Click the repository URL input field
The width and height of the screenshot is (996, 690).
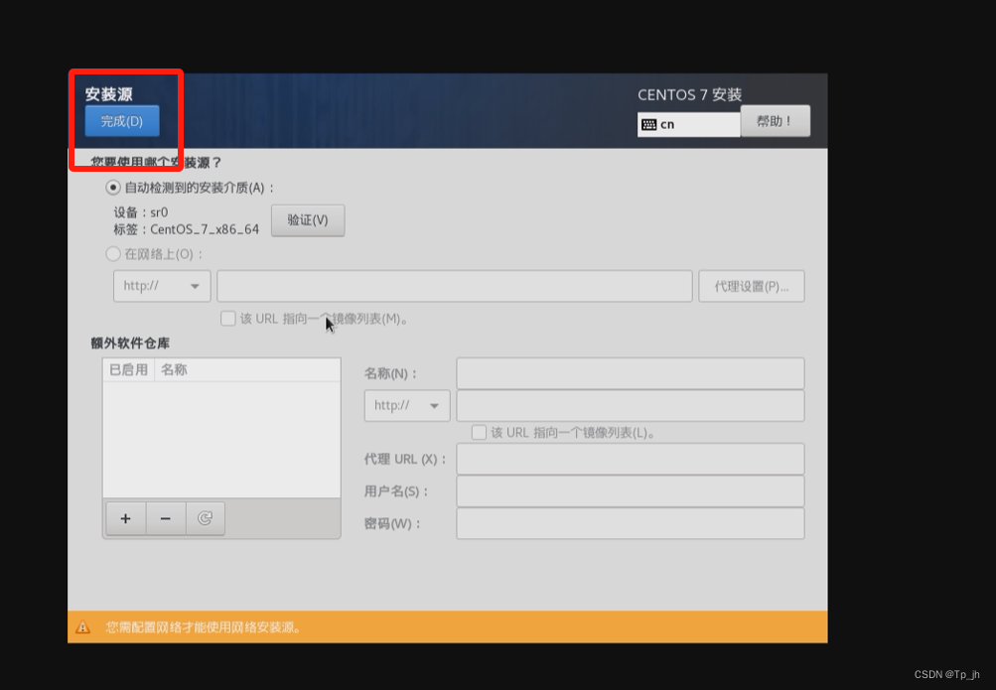(x=631, y=406)
